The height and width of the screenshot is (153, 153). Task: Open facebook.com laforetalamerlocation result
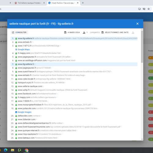37,94
